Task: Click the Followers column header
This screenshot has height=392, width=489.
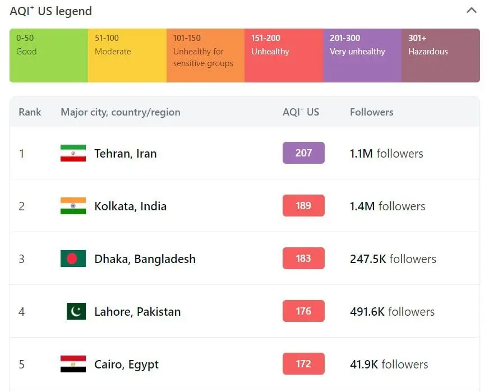Action: pyautogui.click(x=372, y=112)
